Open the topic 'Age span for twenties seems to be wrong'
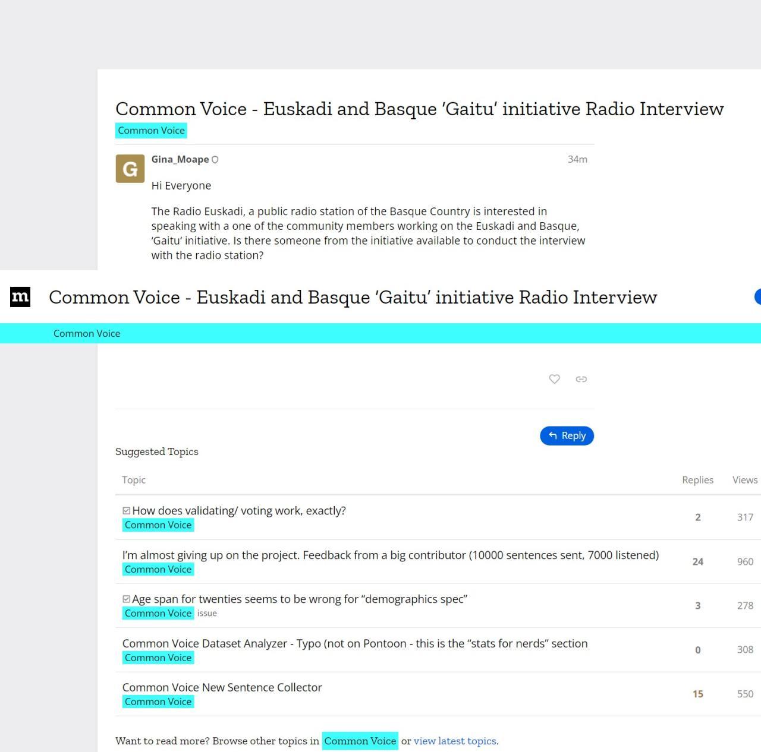 (300, 599)
